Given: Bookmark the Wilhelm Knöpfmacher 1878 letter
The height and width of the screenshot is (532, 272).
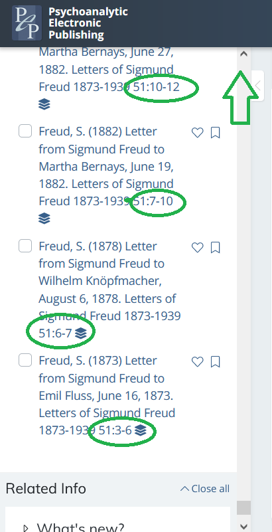Looking at the screenshot, I should pyautogui.click(x=216, y=247).
